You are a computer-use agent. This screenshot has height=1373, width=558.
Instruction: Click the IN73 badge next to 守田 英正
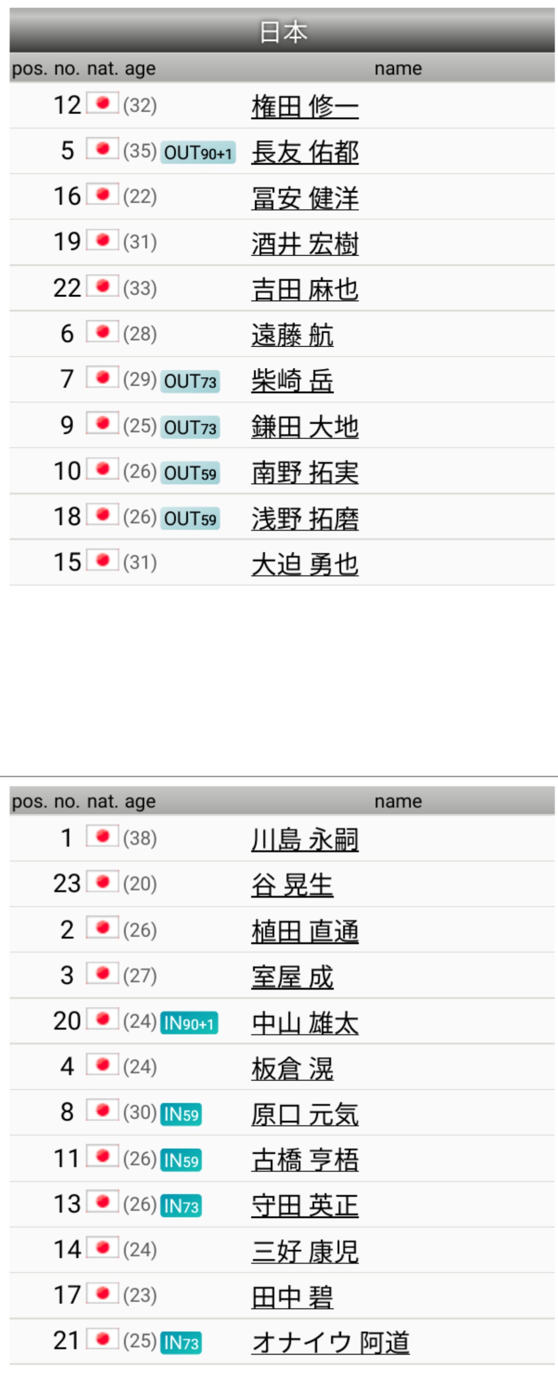tap(181, 1205)
